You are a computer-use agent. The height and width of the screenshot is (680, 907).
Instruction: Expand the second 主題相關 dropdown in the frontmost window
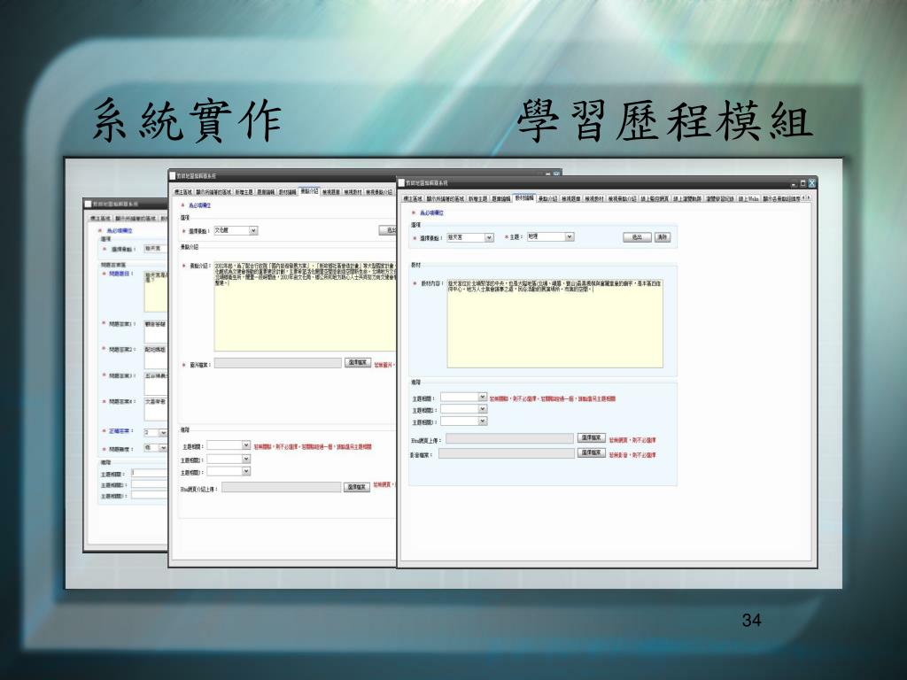(x=482, y=409)
